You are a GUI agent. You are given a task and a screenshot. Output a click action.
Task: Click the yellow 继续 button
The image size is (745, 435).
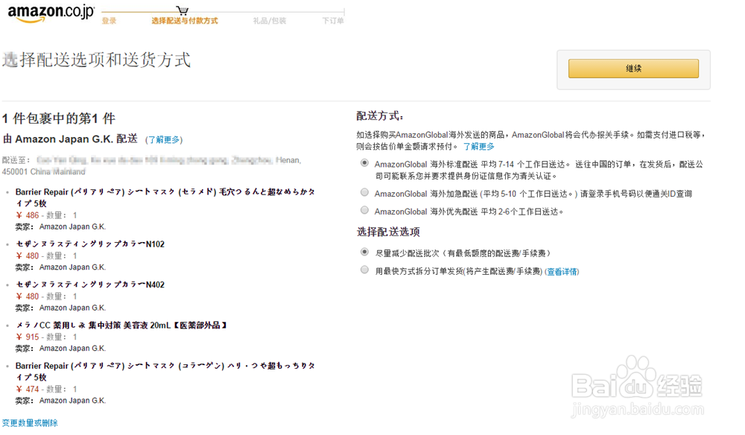coord(633,69)
